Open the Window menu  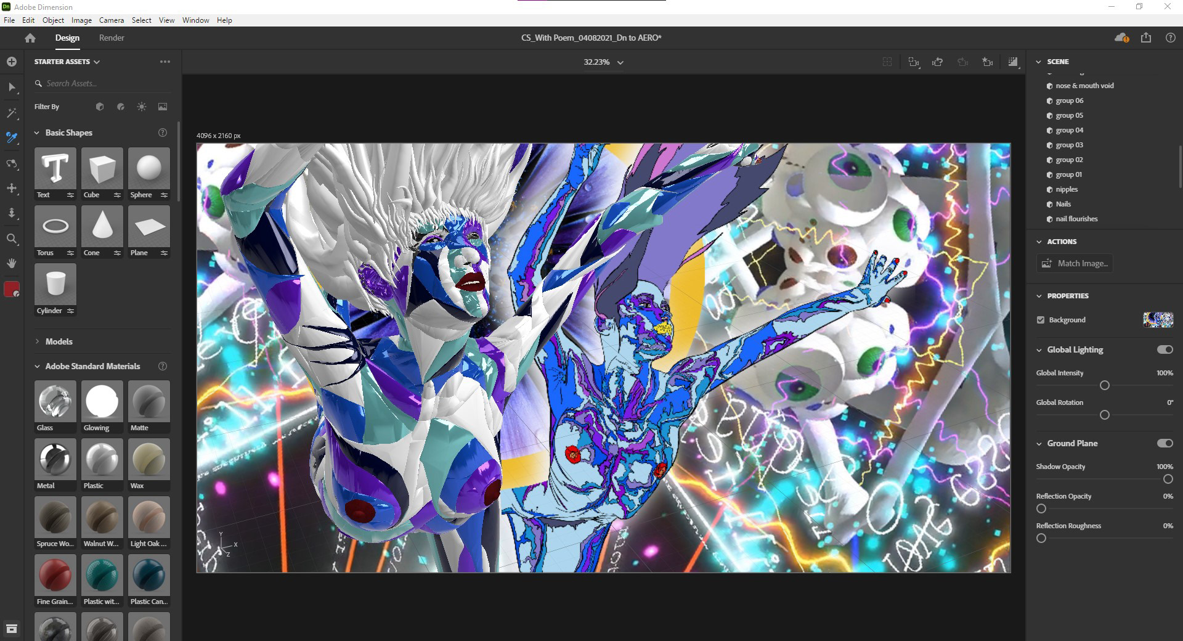195,20
